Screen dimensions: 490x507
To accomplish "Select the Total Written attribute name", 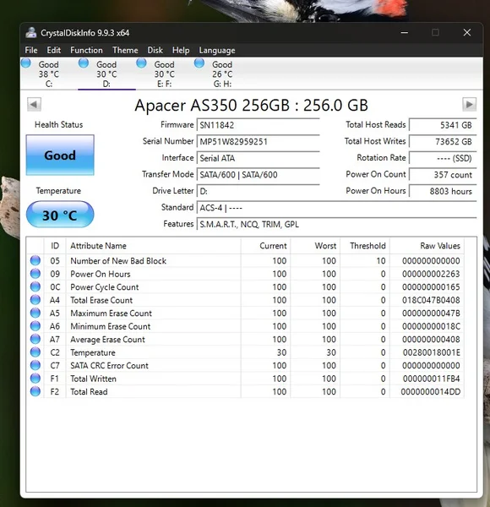I will point(93,379).
